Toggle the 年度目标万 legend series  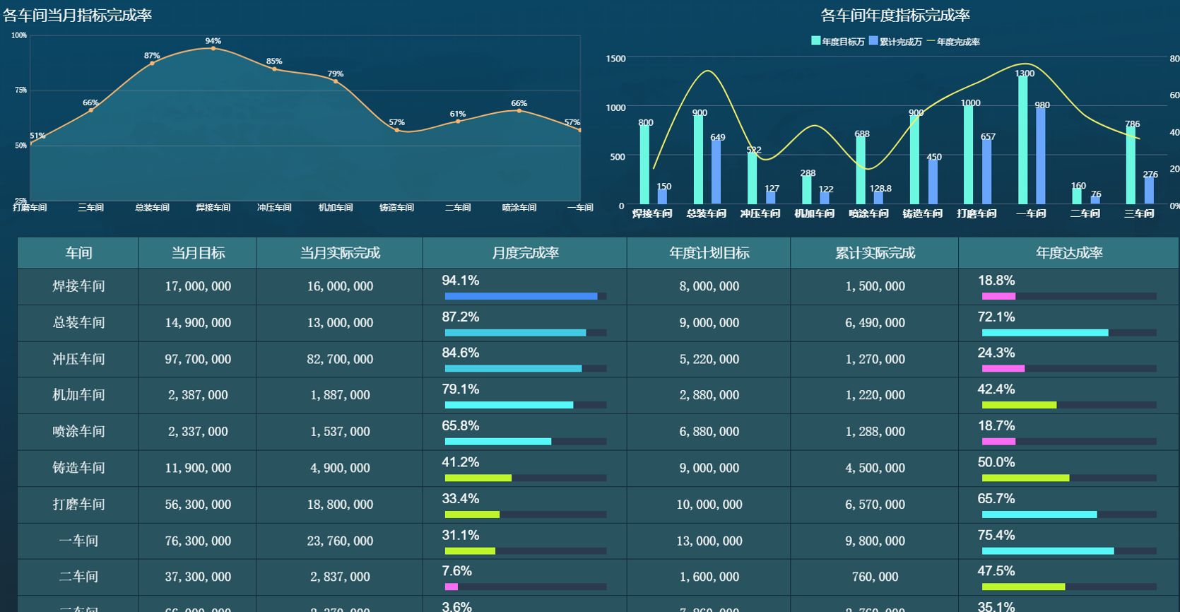837,42
